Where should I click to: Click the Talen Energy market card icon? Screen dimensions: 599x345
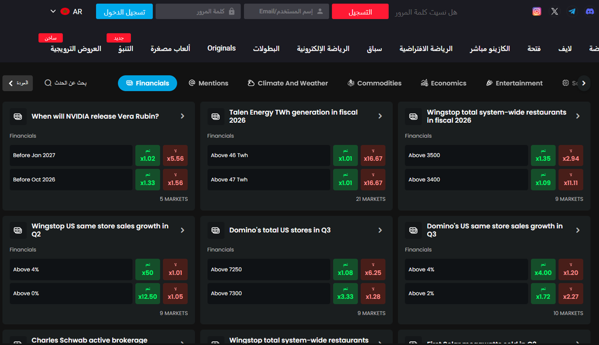pos(216,116)
